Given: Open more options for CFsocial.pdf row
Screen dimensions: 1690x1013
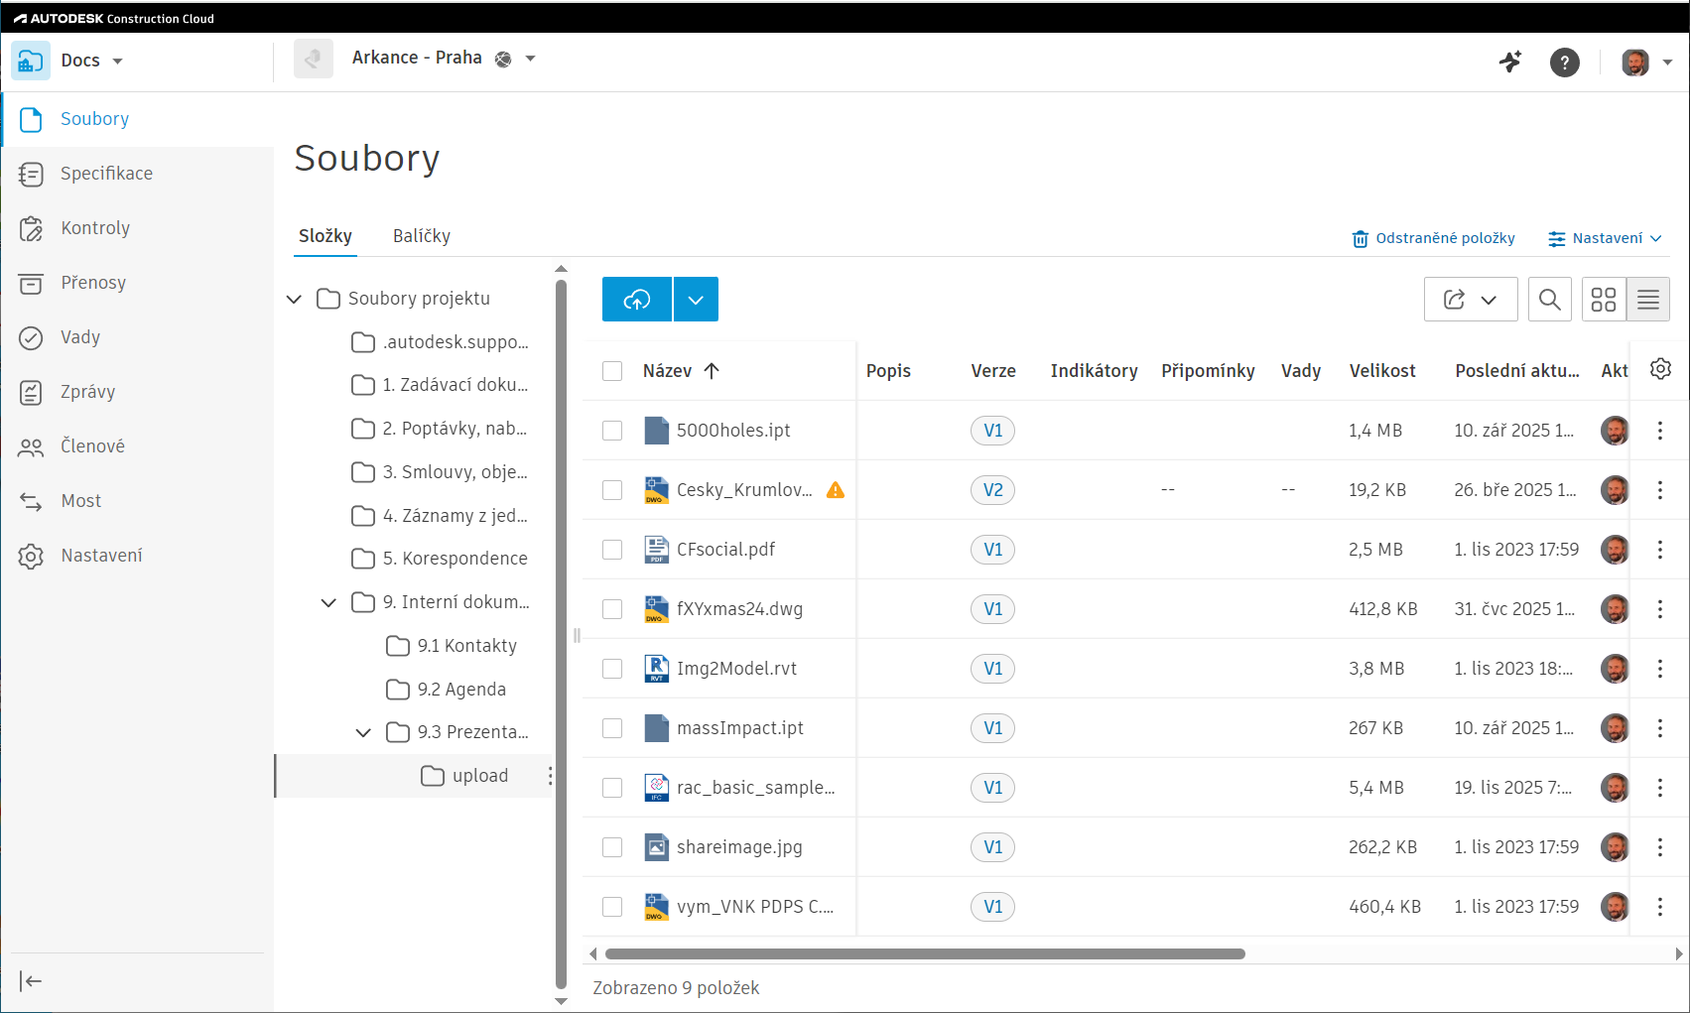Looking at the screenshot, I should 1659,550.
